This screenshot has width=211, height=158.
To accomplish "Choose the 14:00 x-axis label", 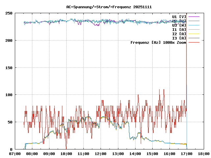I will pos(135,154).
